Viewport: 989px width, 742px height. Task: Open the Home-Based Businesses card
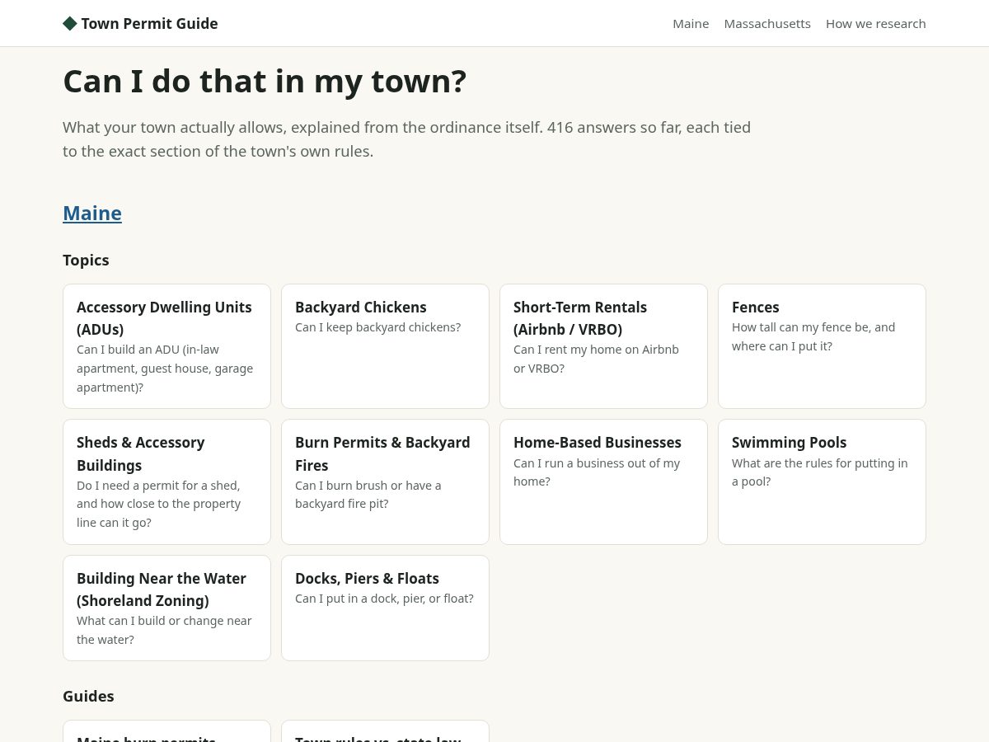point(603,481)
